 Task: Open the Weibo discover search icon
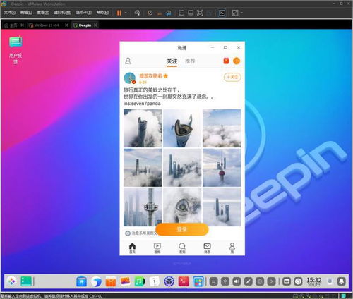point(182,248)
